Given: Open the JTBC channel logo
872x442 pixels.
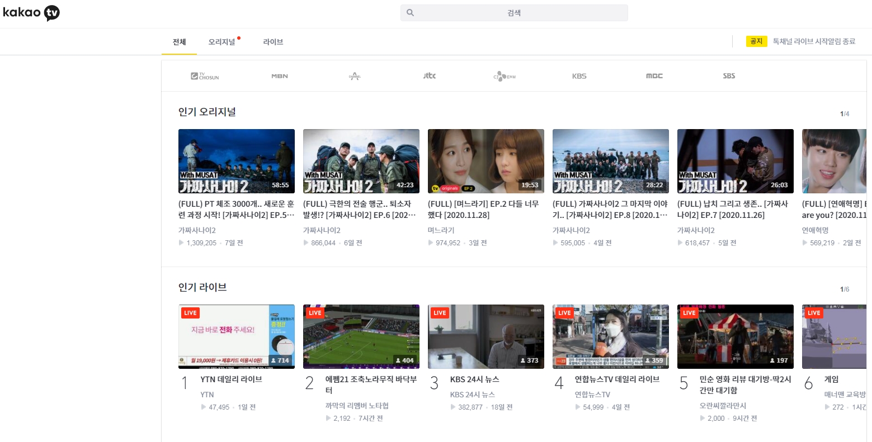Looking at the screenshot, I should click(430, 75).
